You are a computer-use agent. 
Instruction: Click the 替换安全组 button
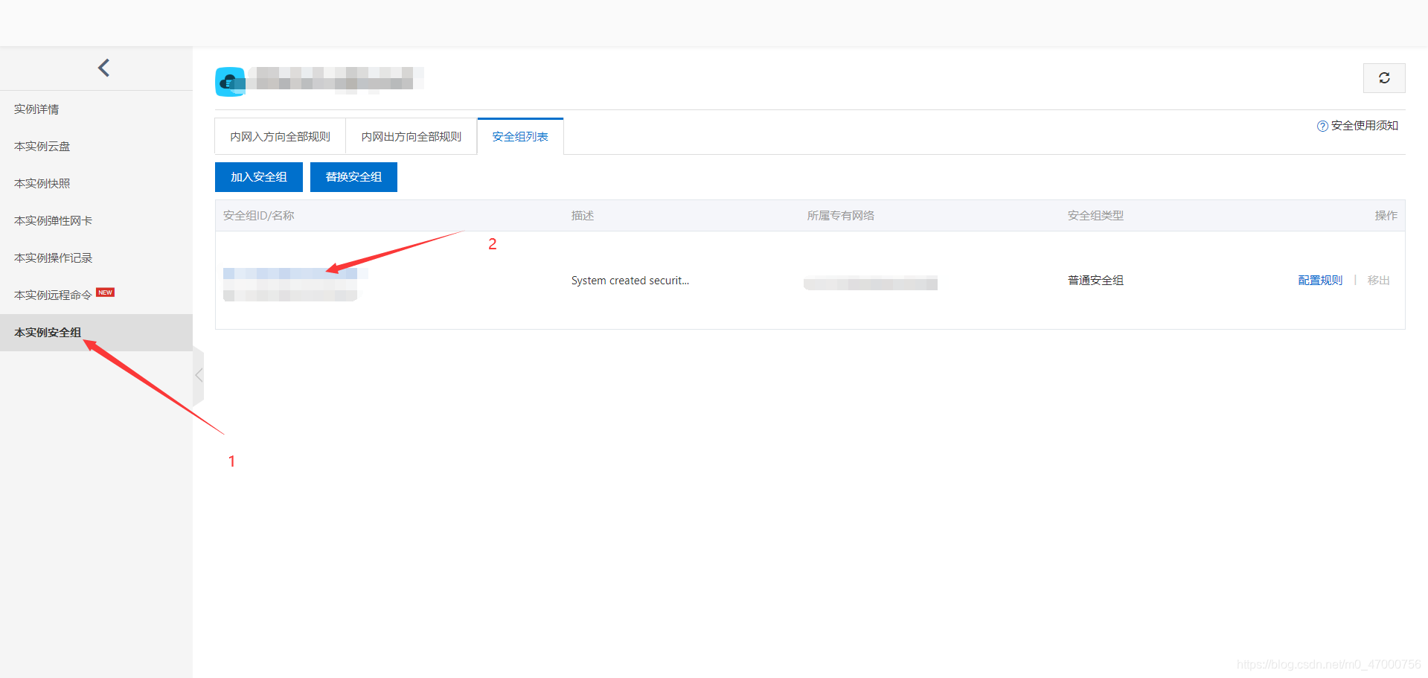point(353,177)
